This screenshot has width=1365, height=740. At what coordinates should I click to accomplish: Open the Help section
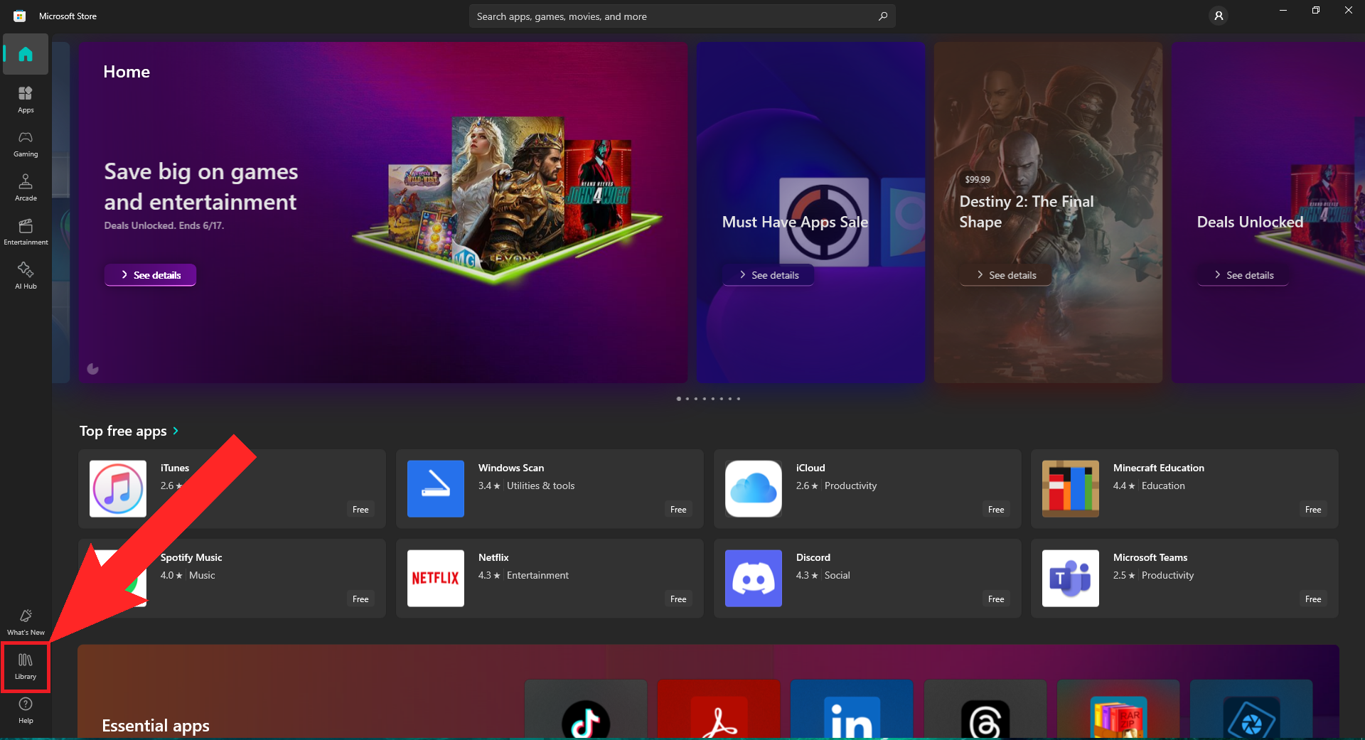26,710
